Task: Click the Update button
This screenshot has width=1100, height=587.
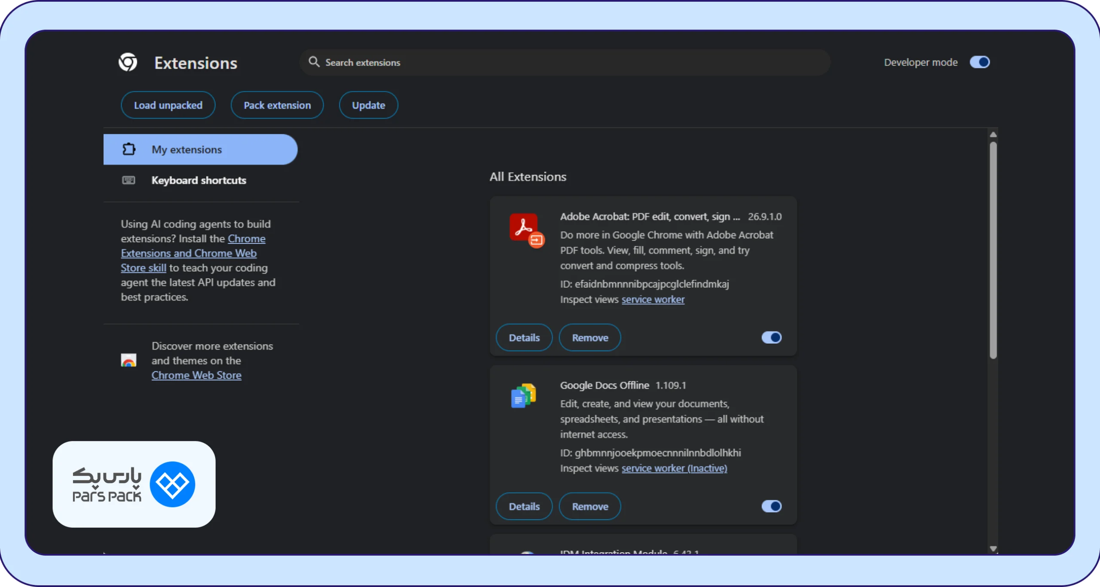Action: click(369, 105)
